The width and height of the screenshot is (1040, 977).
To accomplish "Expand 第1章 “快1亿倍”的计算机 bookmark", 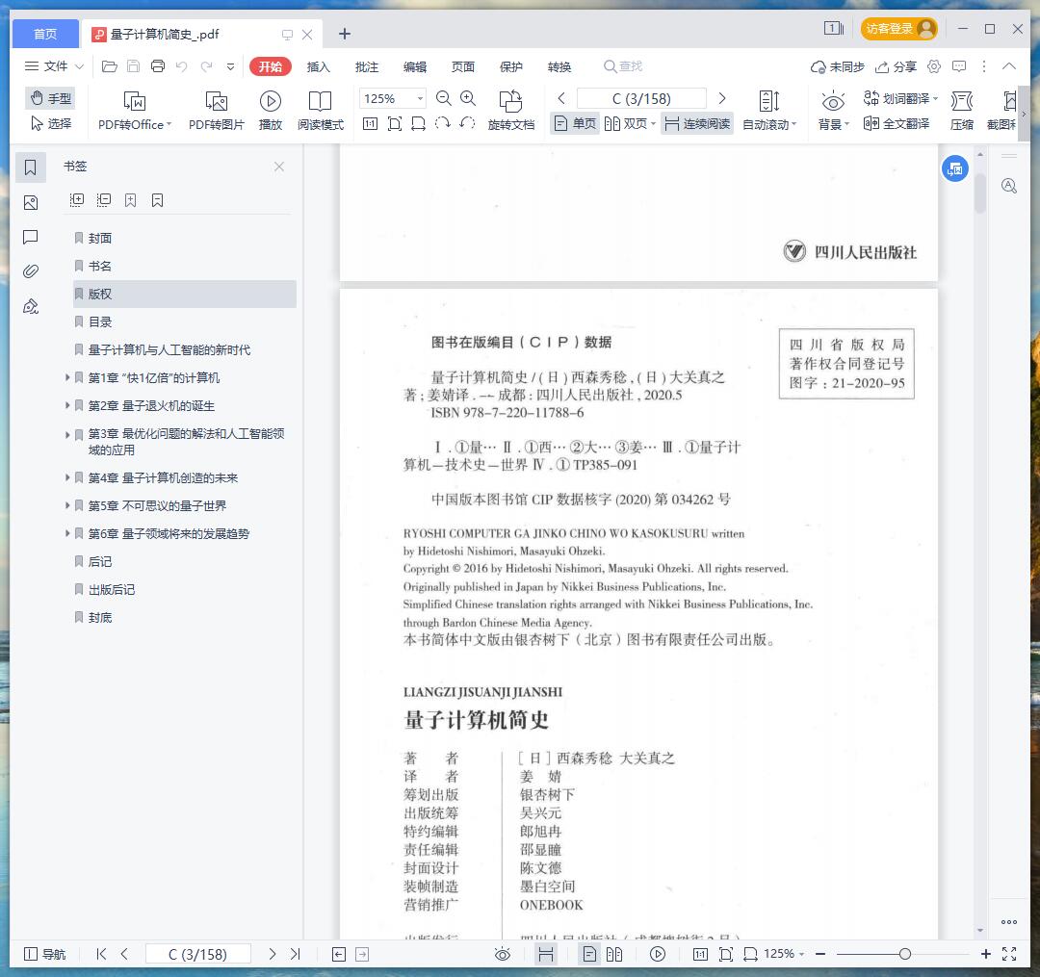I will pyautogui.click(x=67, y=378).
